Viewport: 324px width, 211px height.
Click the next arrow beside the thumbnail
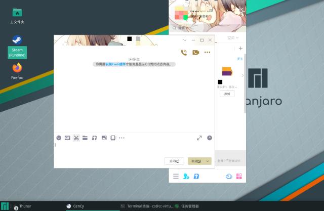coord(242,75)
